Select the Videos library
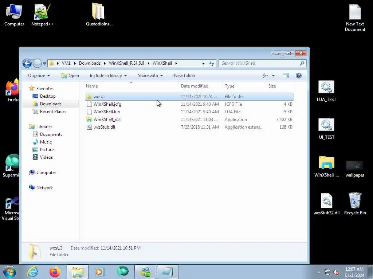This screenshot has width=373, height=279. [x=46, y=157]
